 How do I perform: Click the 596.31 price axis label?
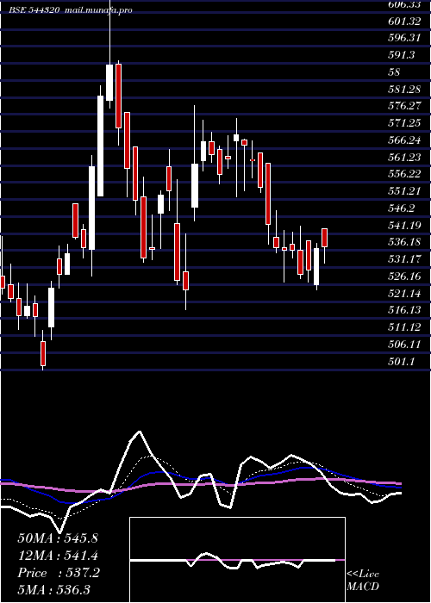click(403, 38)
